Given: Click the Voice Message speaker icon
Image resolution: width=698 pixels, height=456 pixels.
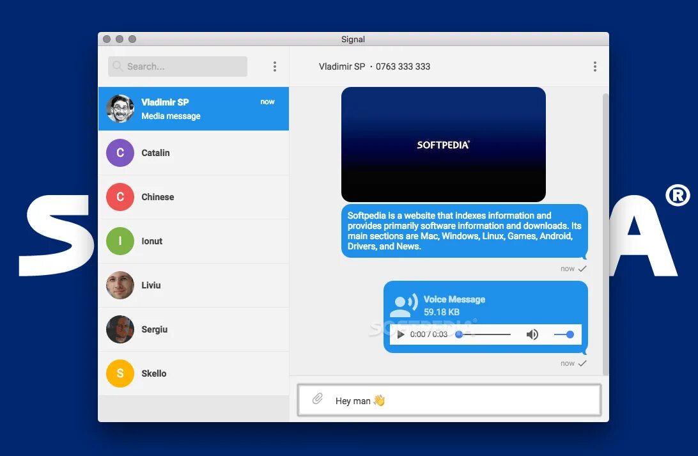Looking at the screenshot, I should pos(404,306).
